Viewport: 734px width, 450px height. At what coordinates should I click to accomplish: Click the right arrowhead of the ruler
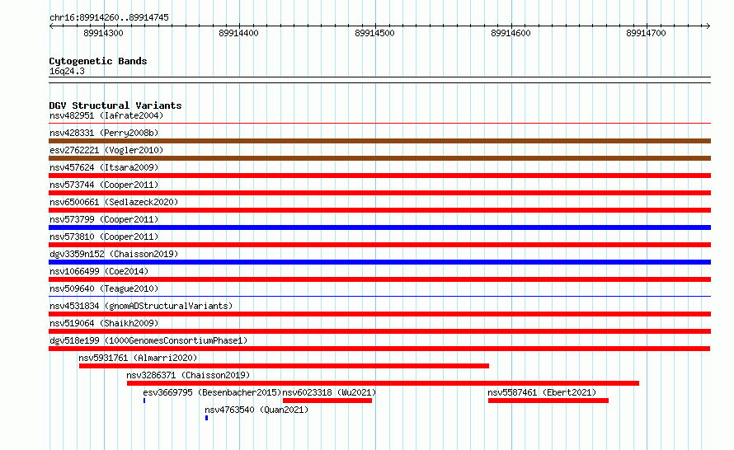click(x=708, y=26)
